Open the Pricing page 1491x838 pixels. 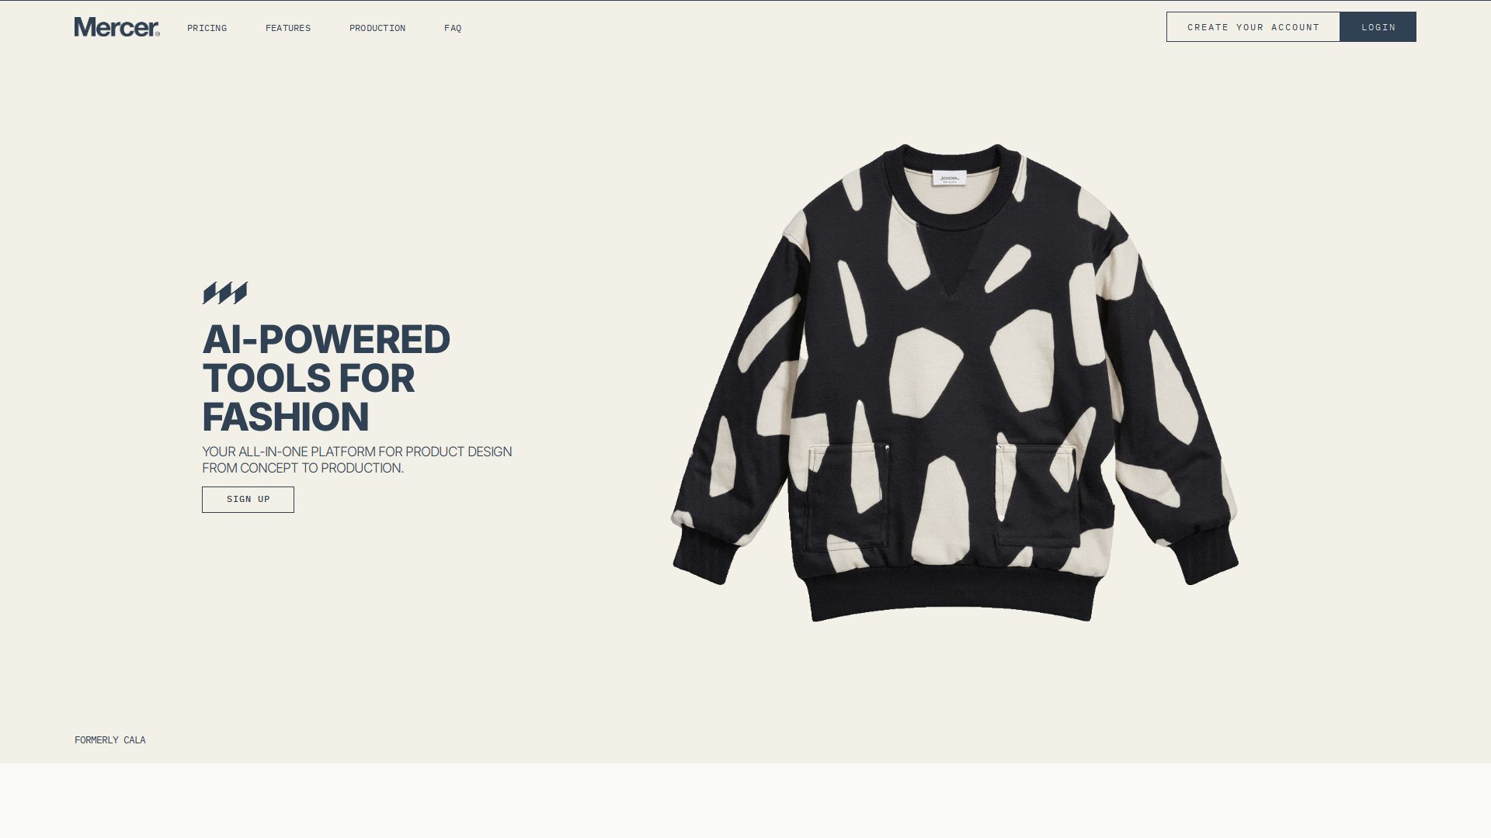(207, 28)
